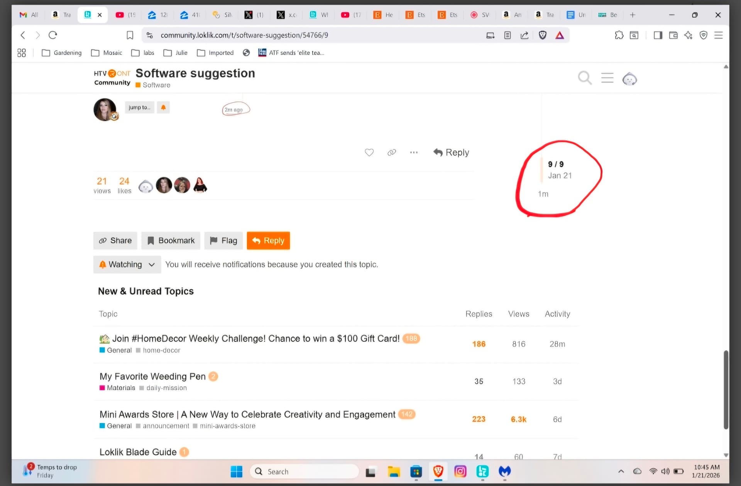The image size is (741, 486).
Task: Open the forum hamburger menu
Action: pos(607,78)
